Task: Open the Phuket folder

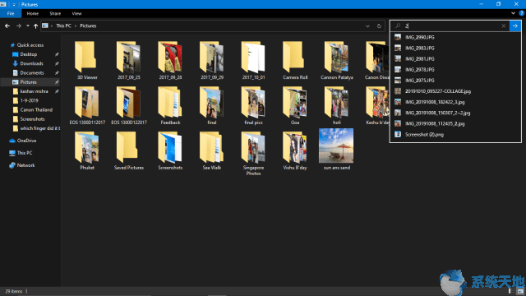Action: tap(87, 150)
